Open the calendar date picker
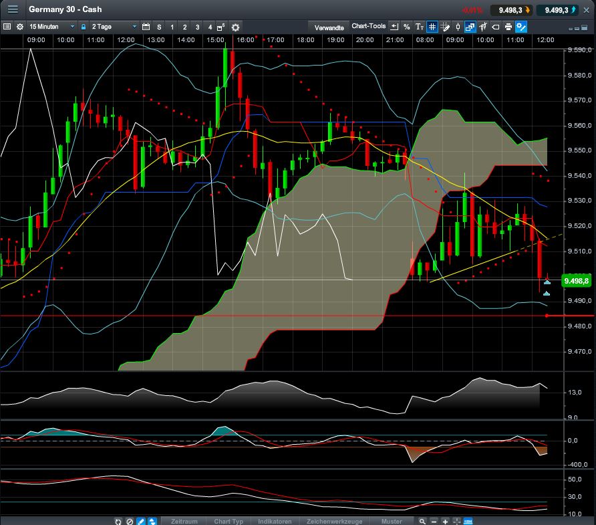Viewport: 596px width, 525px height. pos(146,27)
